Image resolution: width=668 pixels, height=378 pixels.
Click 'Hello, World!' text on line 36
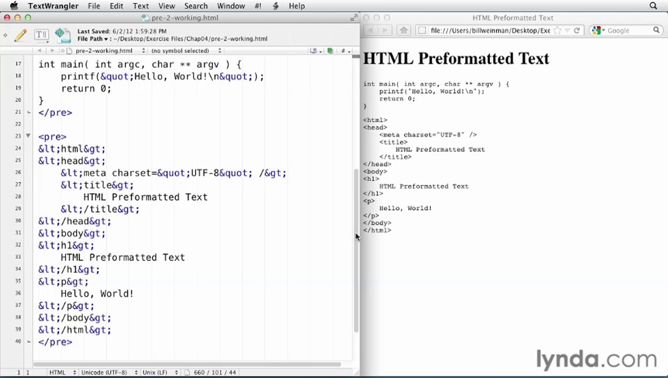click(x=97, y=293)
